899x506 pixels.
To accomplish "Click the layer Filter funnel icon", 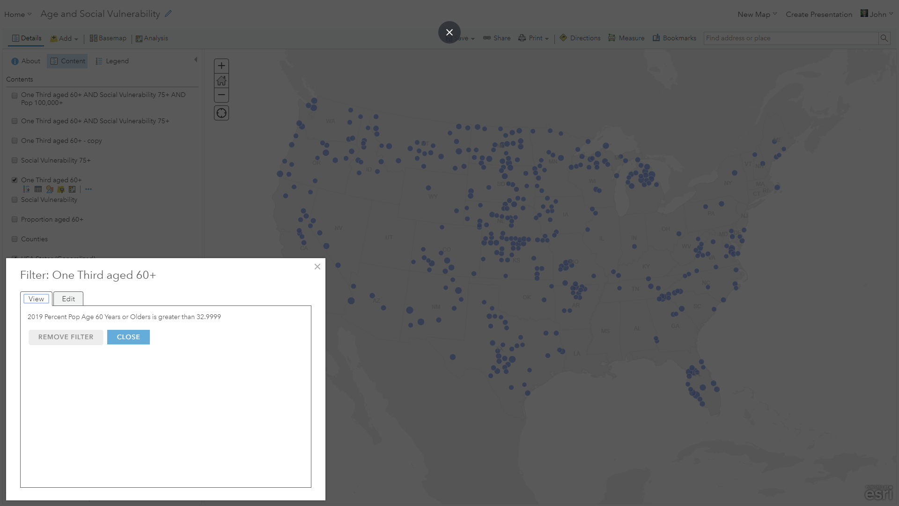I will point(61,189).
